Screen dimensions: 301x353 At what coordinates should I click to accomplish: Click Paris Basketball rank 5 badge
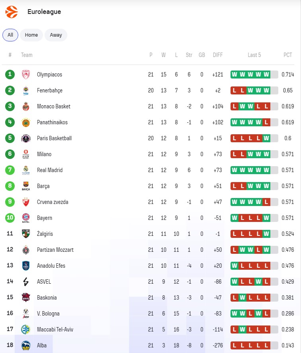coord(10,138)
